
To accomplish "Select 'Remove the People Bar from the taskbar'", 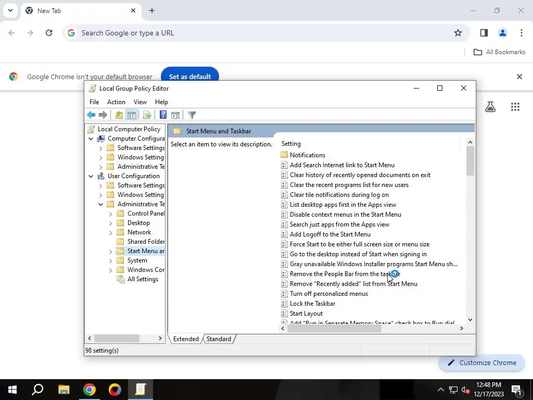I will [340, 274].
